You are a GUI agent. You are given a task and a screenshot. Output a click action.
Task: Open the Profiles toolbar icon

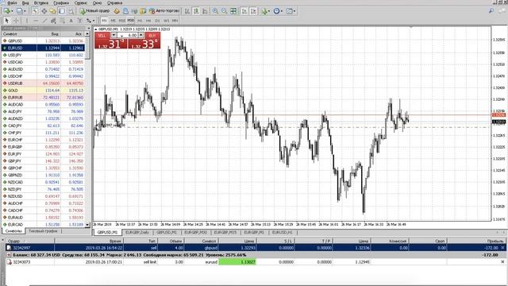tap(19, 11)
